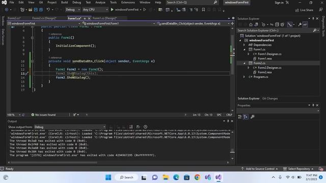
Task: Navigate backward with the circular arrow
Action: coord(7,10)
